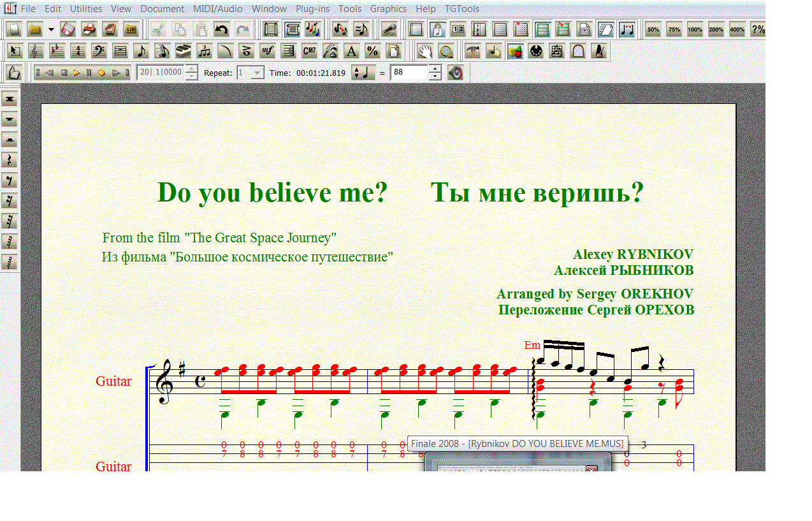Increase tempo with the up stepper arrow
The height and width of the screenshot is (521, 812).
click(x=435, y=69)
